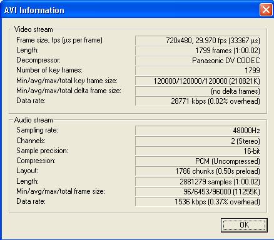This screenshot has height=240, width=274.
Task: Click the AVI Information title bar
Action: click(x=129, y=10)
